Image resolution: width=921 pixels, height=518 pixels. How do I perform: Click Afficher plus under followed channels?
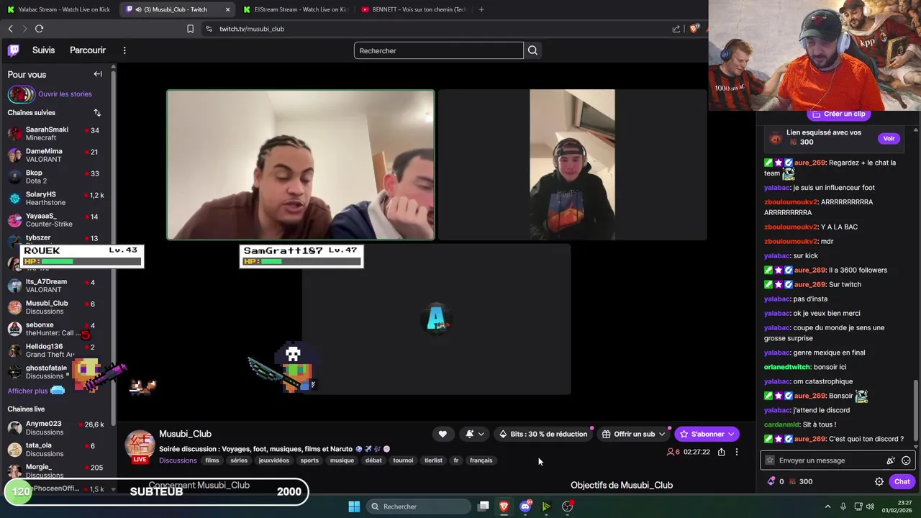tap(27, 391)
